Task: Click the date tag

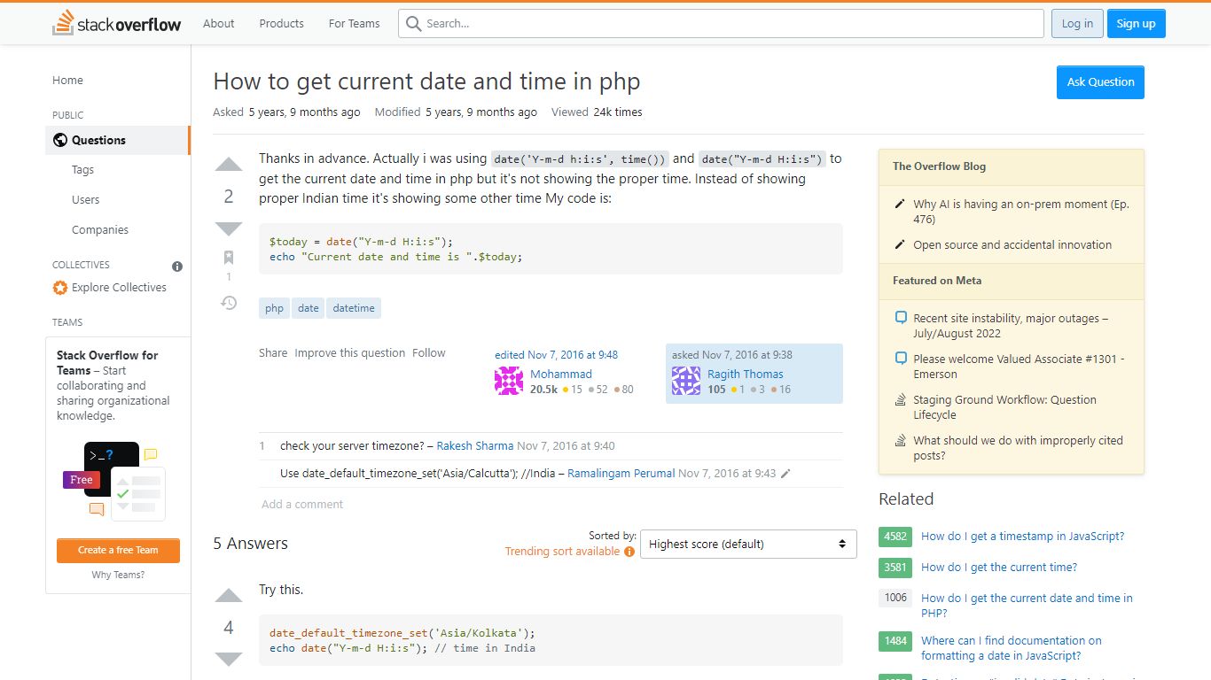Action: point(309,308)
